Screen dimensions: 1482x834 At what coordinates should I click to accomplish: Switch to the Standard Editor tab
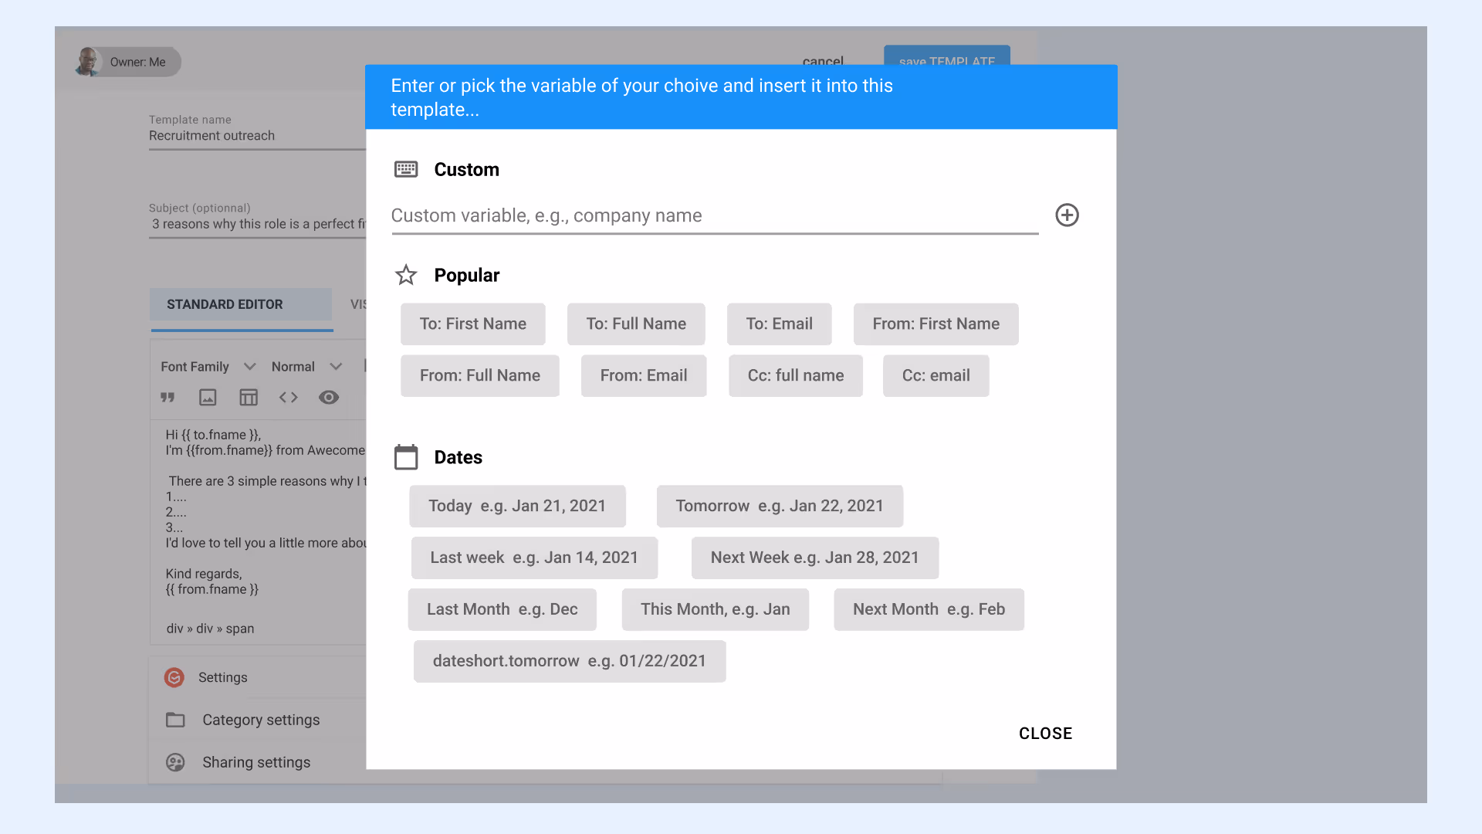coord(225,304)
